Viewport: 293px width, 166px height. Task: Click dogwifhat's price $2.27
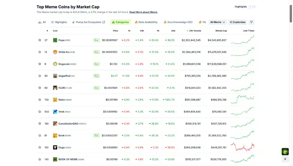114,76
